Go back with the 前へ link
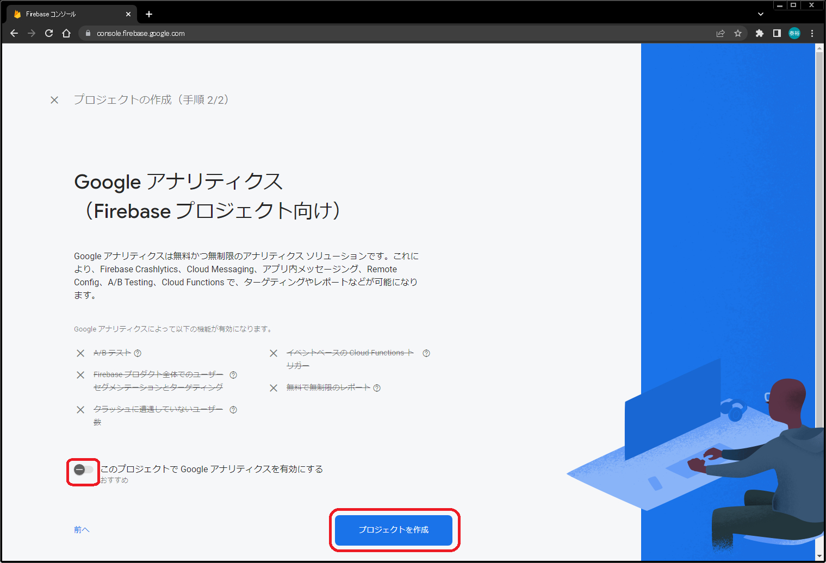Viewport: 826px width, 563px height. pos(82,530)
